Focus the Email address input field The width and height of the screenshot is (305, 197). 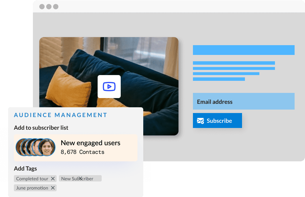click(244, 101)
